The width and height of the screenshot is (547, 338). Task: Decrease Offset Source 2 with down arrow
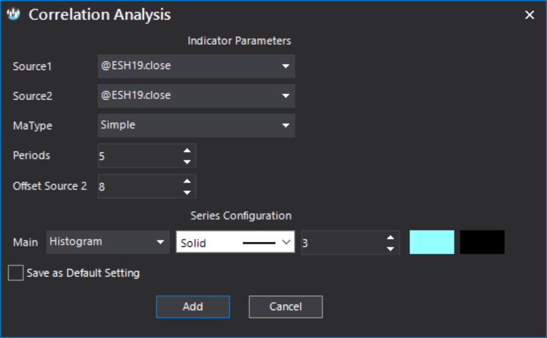pyautogui.click(x=187, y=192)
